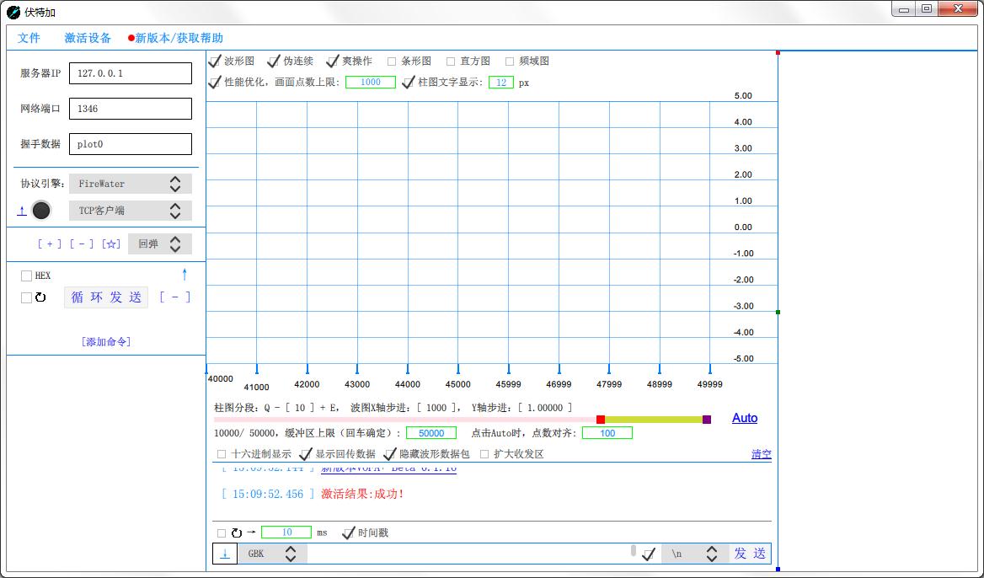This screenshot has height=578, width=984.
Task: Click the red square slider handle
Action: [601, 420]
